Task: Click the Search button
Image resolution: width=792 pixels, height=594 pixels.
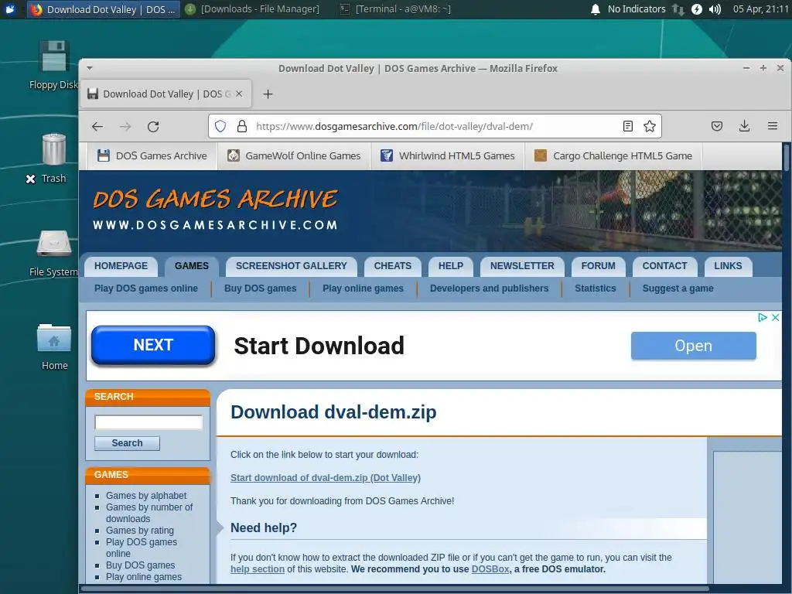Action: click(128, 443)
